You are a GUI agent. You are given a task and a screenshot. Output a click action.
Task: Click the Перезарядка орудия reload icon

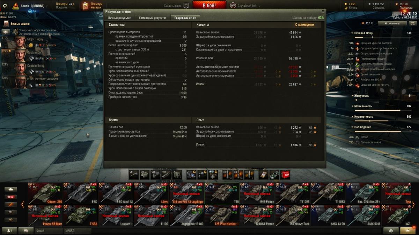[x=357, y=59]
